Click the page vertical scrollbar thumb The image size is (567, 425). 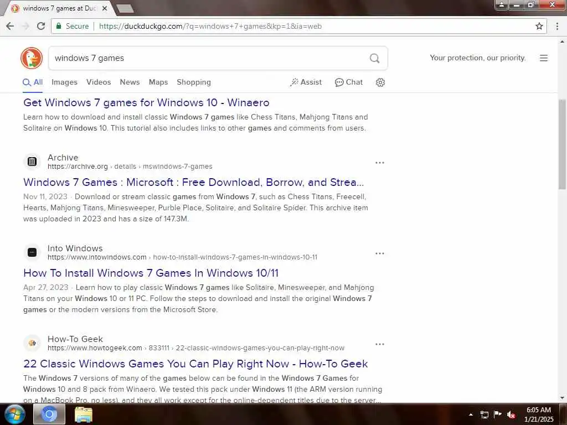coord(563,144)
